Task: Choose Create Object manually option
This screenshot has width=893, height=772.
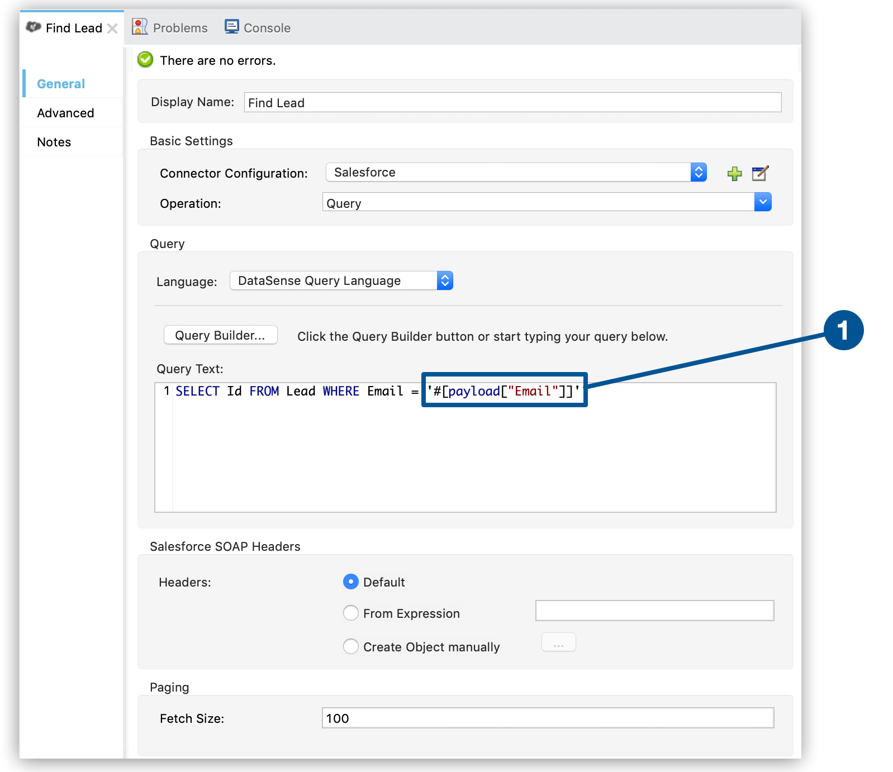Action: tap(350, 647)
